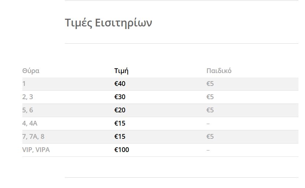Image resolution: width=305 pixels, height=188 pixels.
Task: Select the "5, 6" gate cell
Action: click(28, 110)
